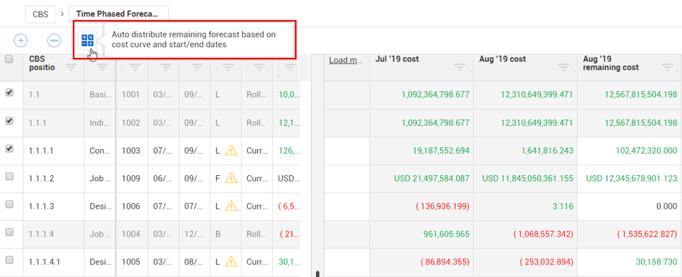Click warning triangle in row 1.1.1.1
Screen dimensions: 682x277
pyautogui.click(x=231, y=151)
